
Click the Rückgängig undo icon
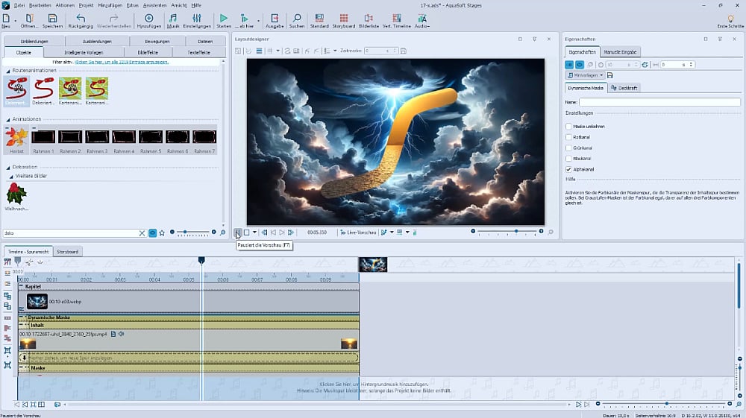(x=81, y=18)
